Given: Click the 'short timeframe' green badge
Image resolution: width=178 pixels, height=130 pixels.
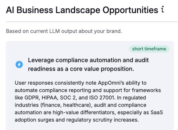Looking at the screenshot, I should (x=149, y=49).
